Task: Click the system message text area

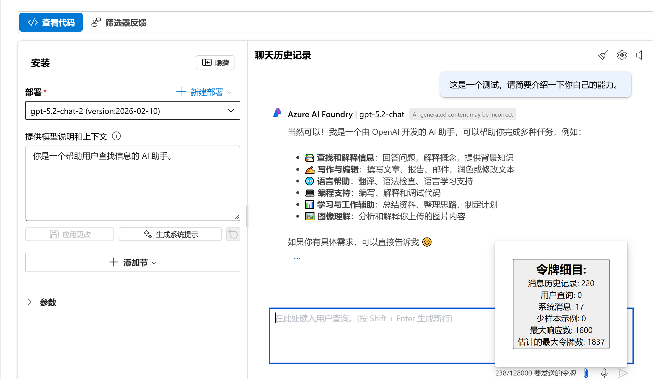Action: (132, 183)
